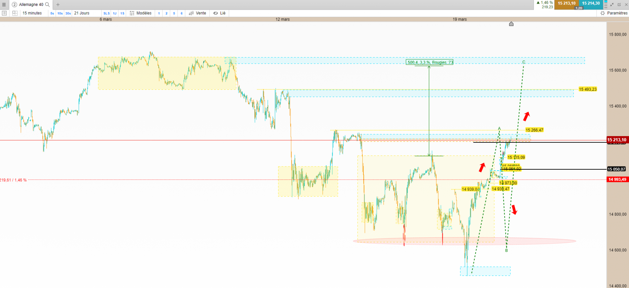Click the Paramètres gear icon
This screenshot has height=288, width=629.
pyautogui.click(x=602, y=13)
